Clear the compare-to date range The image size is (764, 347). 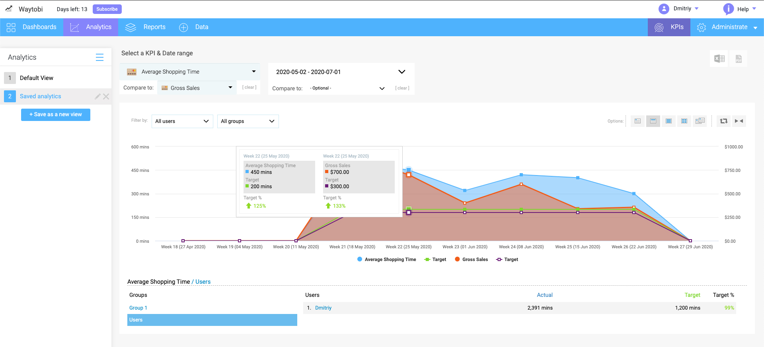(x=402, y=88)
